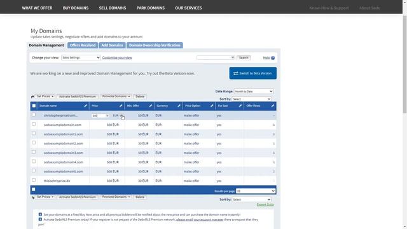Click info icon beside SedoMLS Premium tip
407x229 pixels.
tap(40, 219)
